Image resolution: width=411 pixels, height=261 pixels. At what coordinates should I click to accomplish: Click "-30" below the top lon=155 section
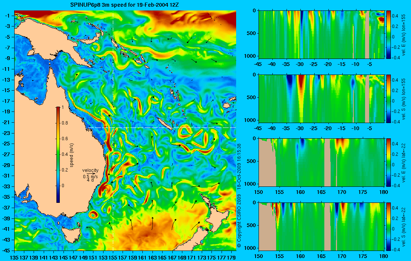click(300, 65)
